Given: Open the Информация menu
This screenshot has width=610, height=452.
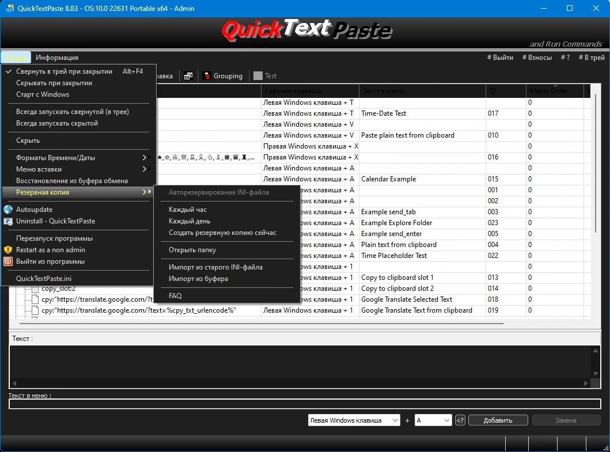Looking at the screenshot, I should [57, 58].
